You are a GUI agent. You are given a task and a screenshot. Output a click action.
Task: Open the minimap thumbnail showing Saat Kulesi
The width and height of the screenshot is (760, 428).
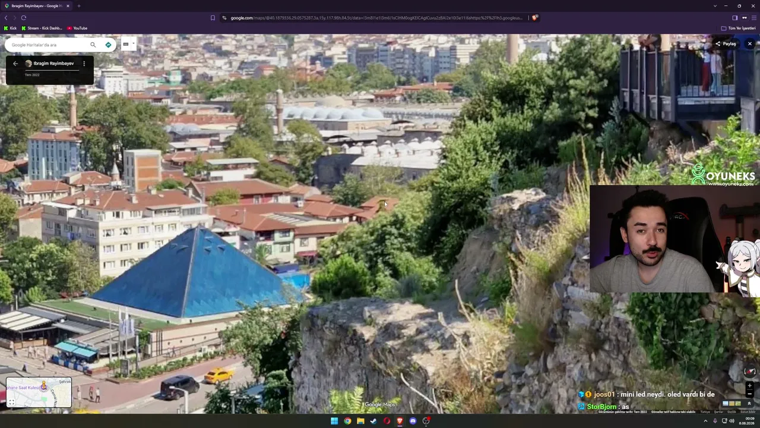[x=39, y=393]
